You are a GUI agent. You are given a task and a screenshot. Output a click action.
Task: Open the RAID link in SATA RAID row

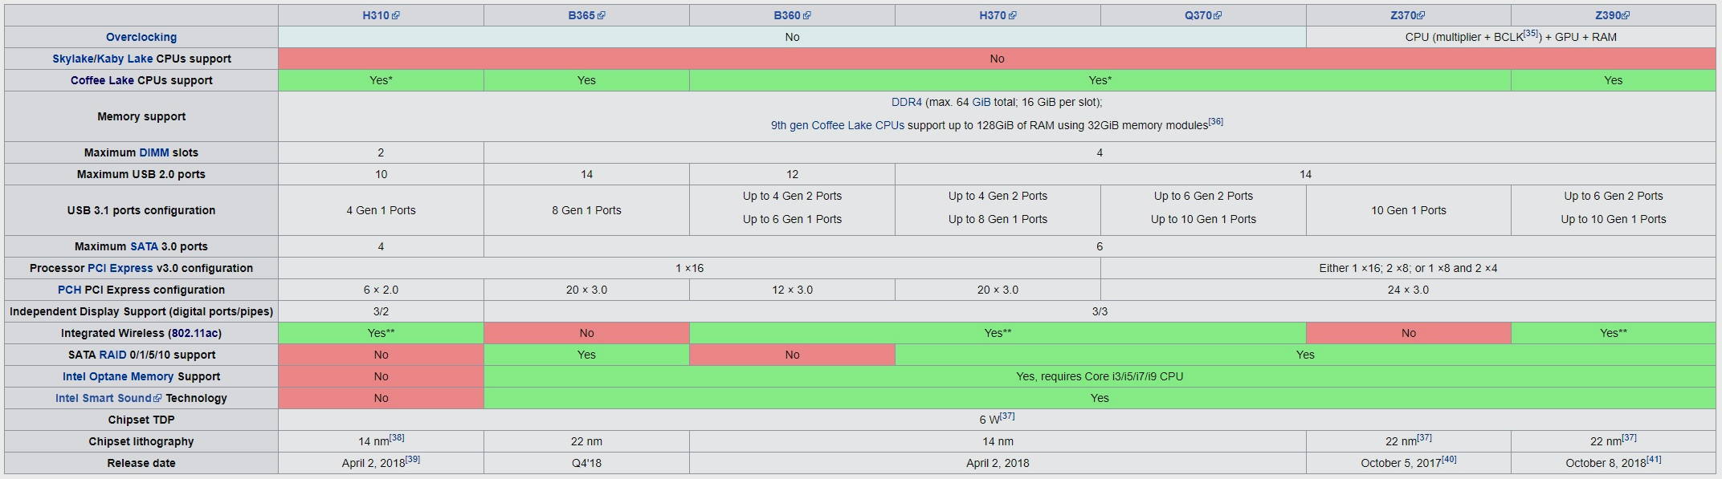[x=112, y=355]
